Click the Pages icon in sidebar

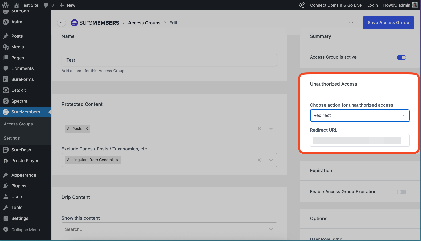coord(6,58)
